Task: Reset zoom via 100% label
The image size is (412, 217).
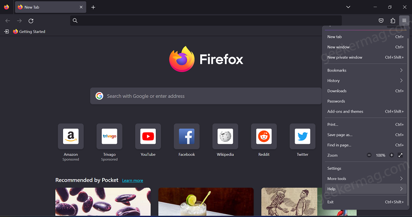Action: (380, 155)
